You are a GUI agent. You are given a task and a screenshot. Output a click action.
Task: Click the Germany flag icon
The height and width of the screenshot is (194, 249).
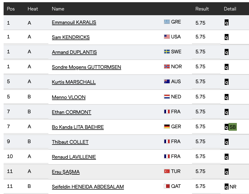click(167, 127)
